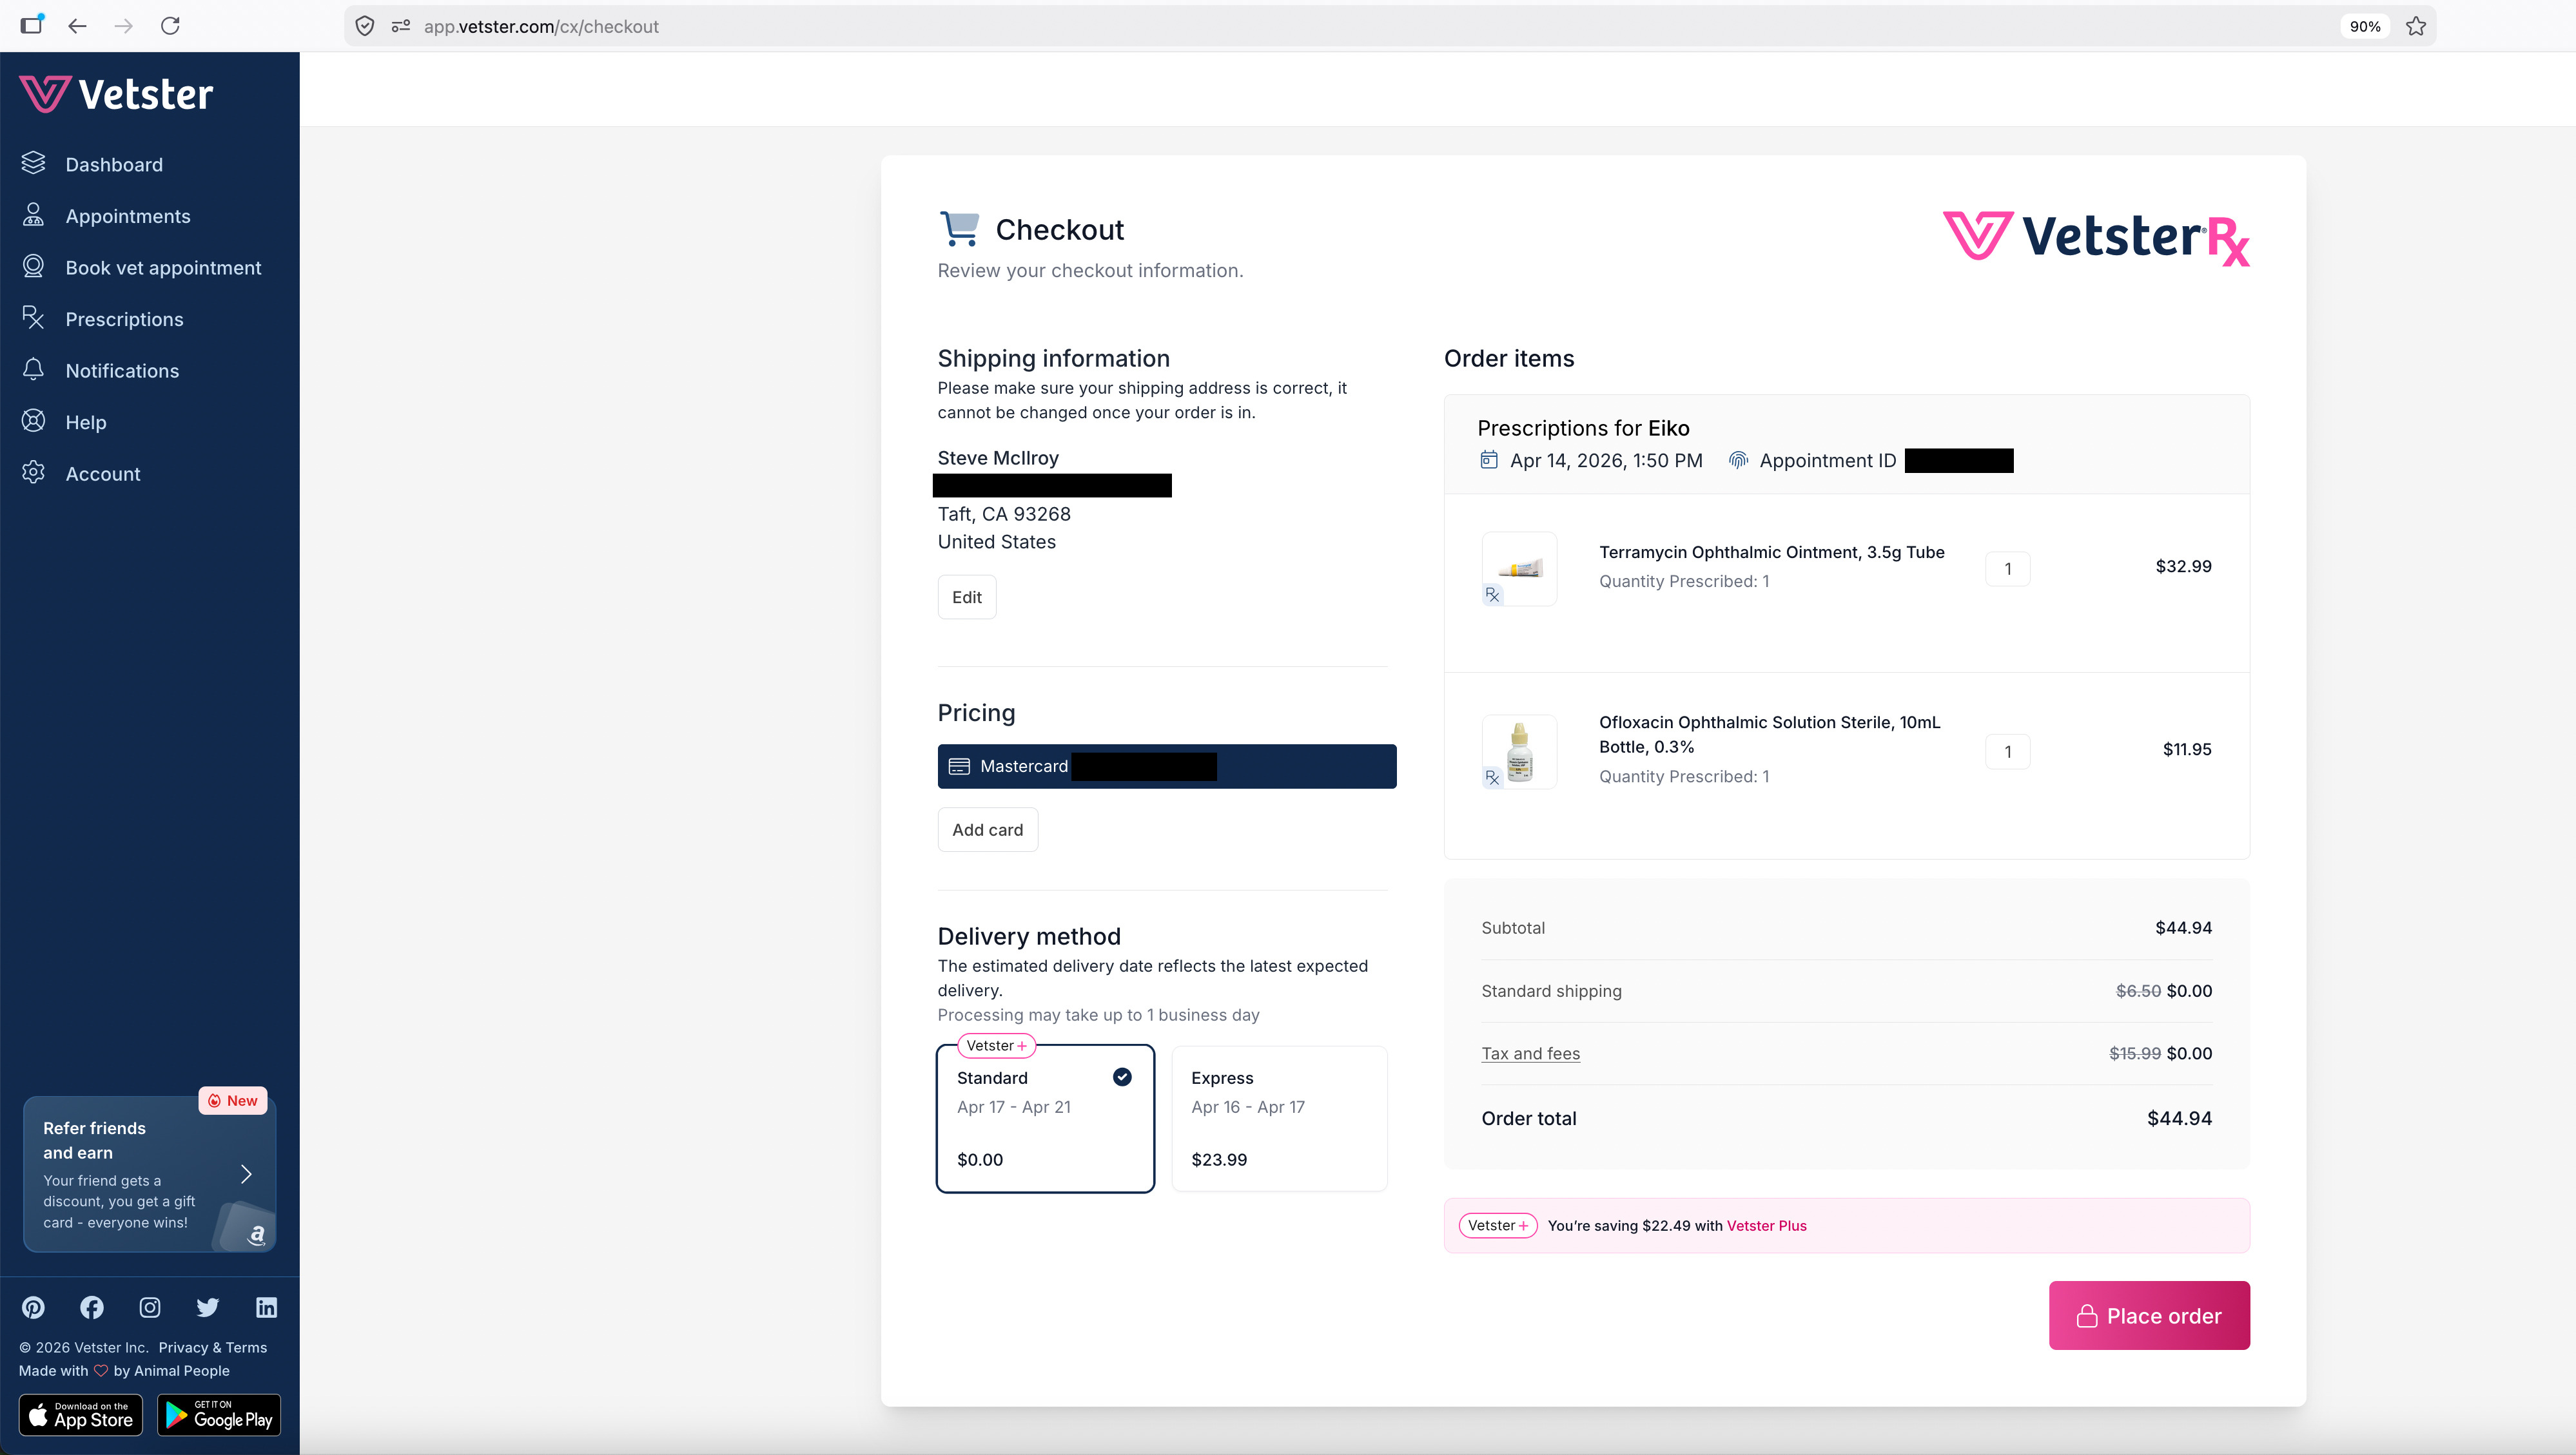Viewport: 2576px width, 1455px height.
Task: Open Vetster's Twitter icon
Action: (208, 1307)
